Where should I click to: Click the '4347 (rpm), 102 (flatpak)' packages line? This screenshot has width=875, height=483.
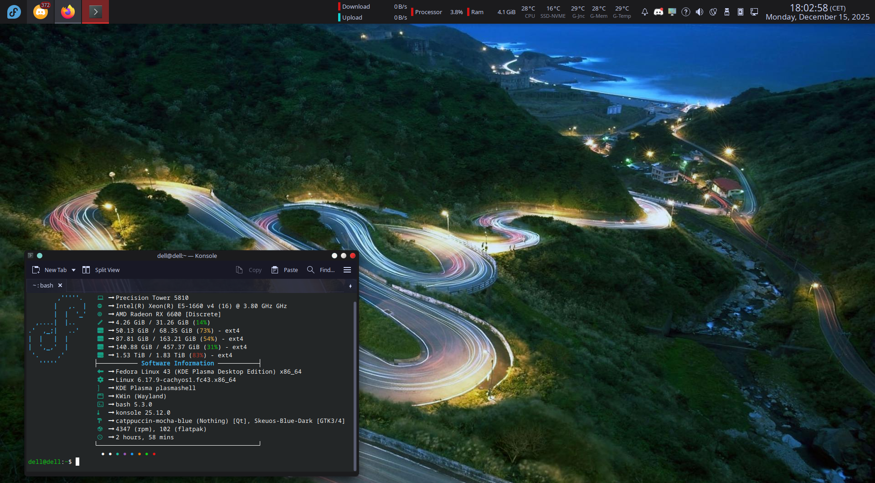click(161, 429)
